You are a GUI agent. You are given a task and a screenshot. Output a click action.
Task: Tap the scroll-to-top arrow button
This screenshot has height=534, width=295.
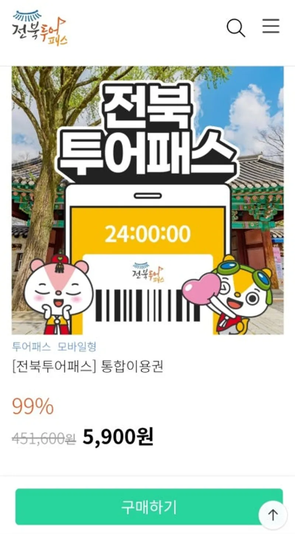(273, 515)
